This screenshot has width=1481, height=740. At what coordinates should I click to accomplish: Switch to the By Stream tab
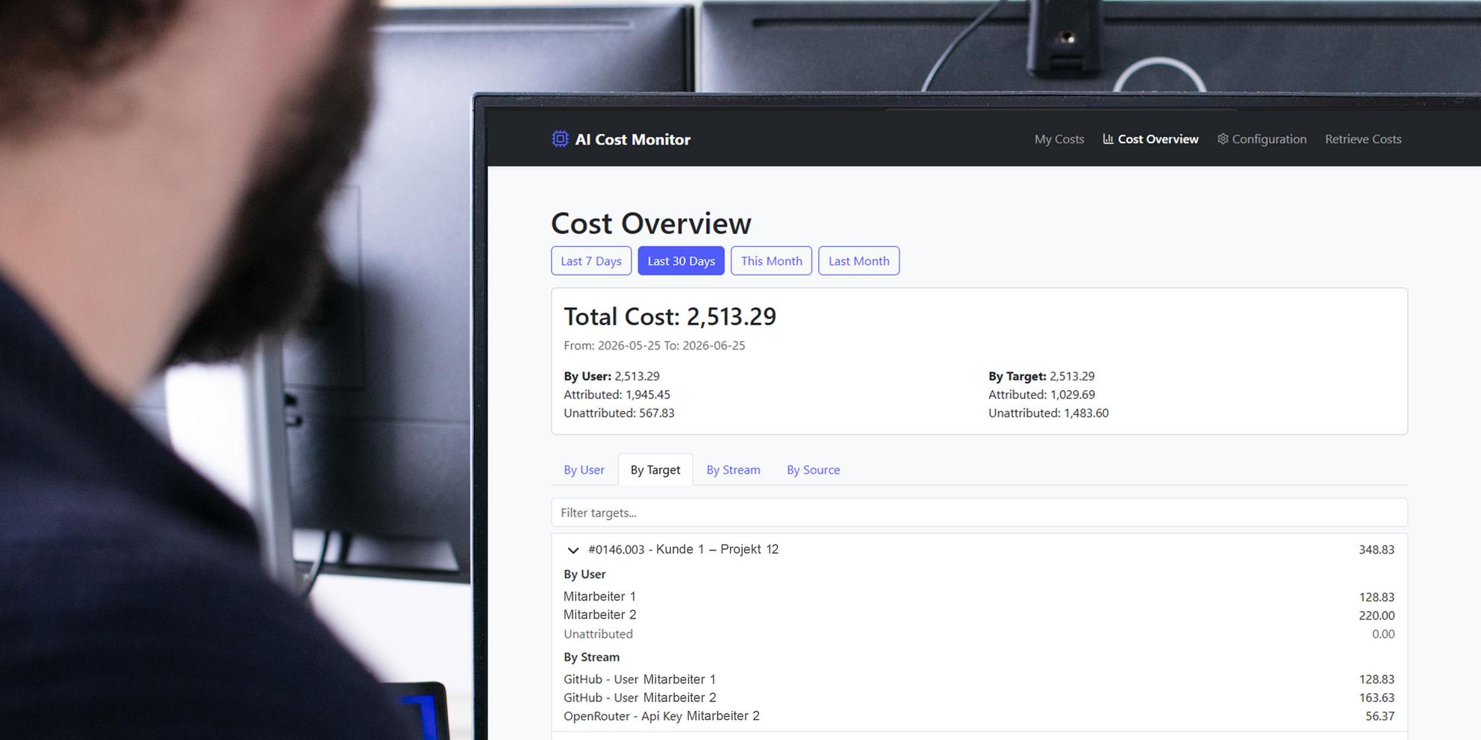tap(733, 469)
